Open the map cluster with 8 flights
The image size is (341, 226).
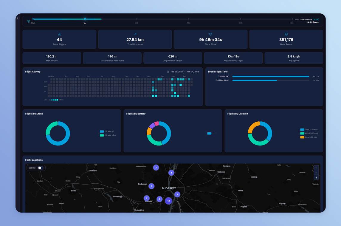click(159, 199)
